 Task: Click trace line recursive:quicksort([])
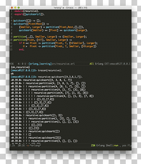click(x=44, y=131)
